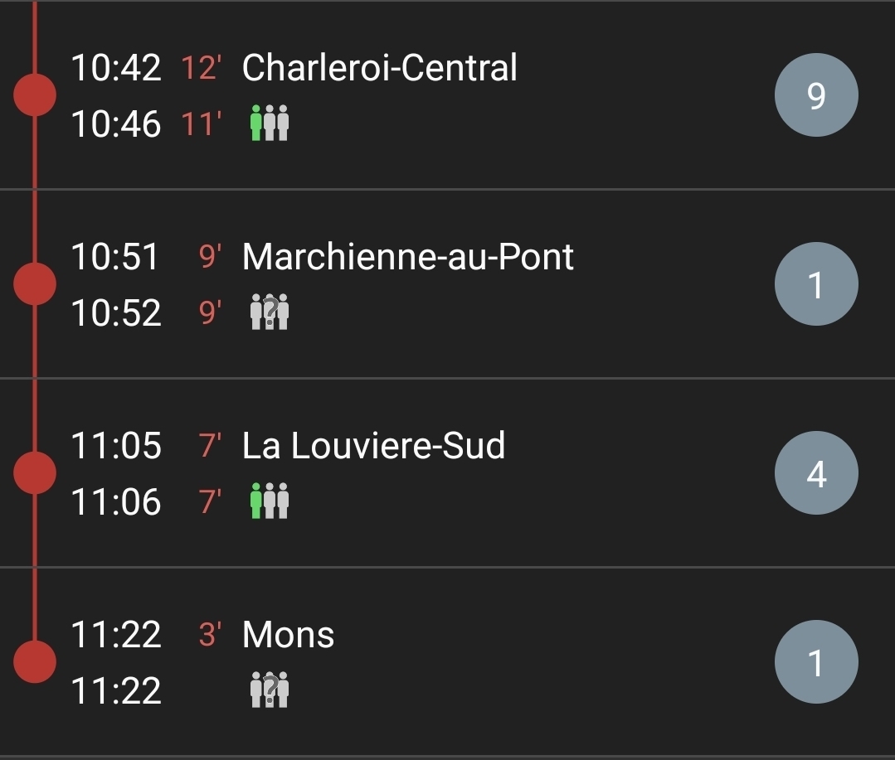Click the Mons unknown occupancy icon
Screen dimensions: 895x760
tap(270, 690)
